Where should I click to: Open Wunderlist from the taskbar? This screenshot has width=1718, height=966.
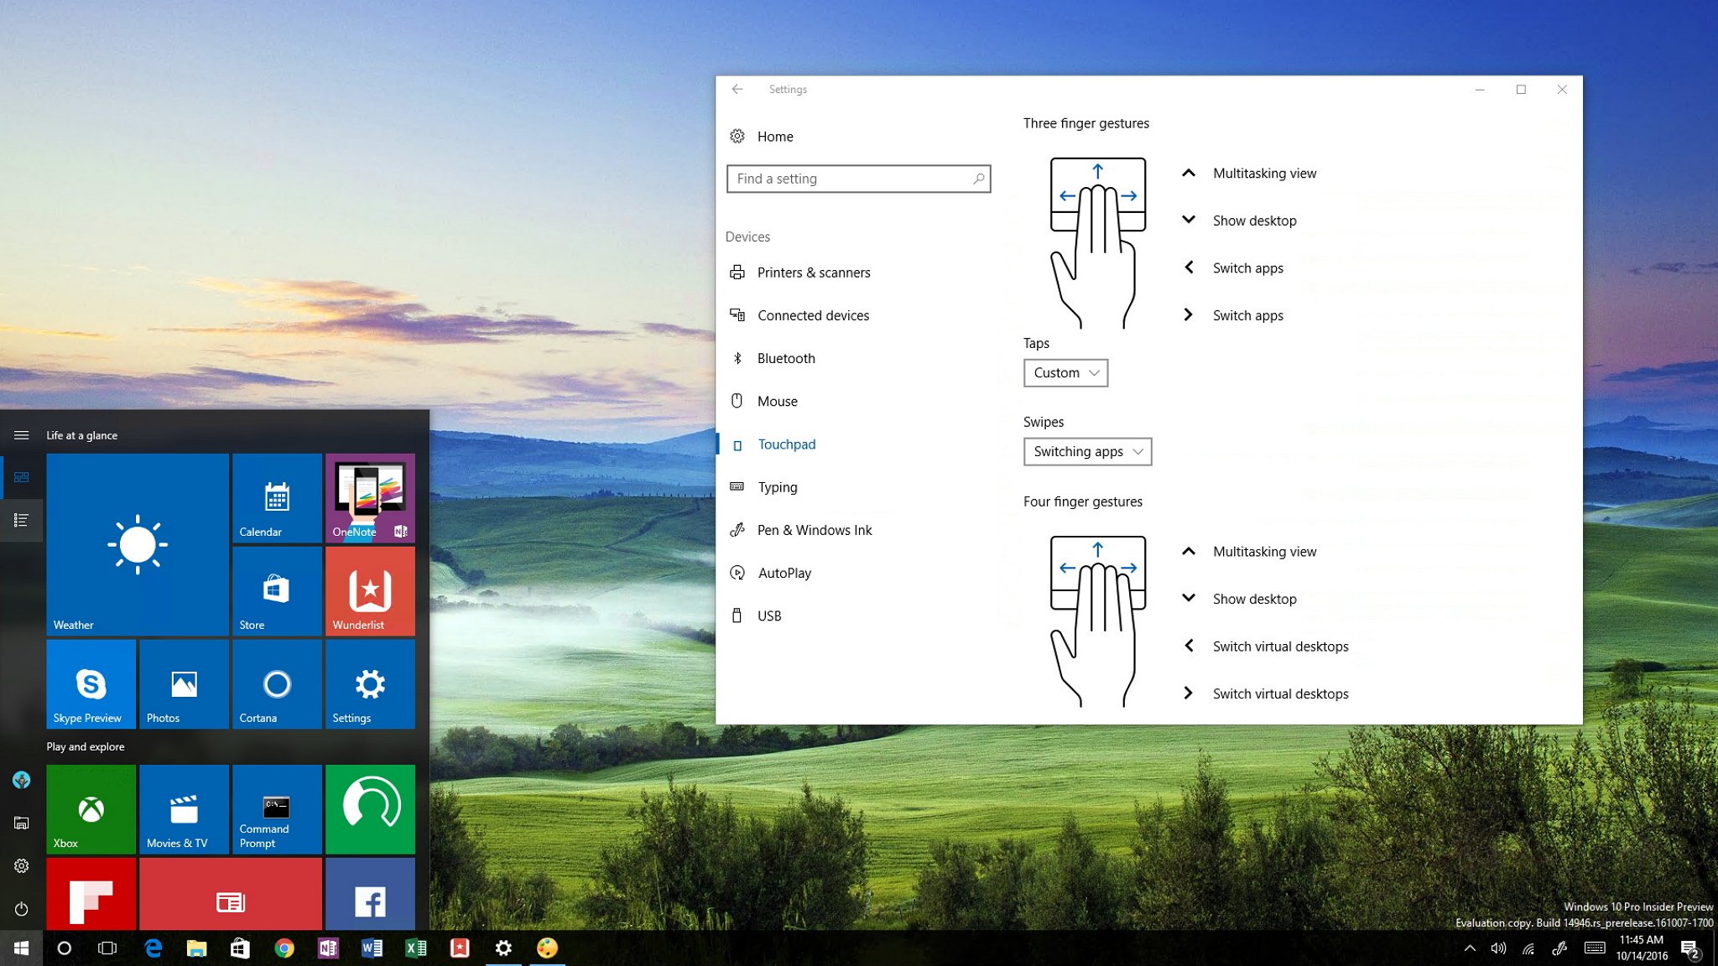pyautogui.click(x=460, y=948)
